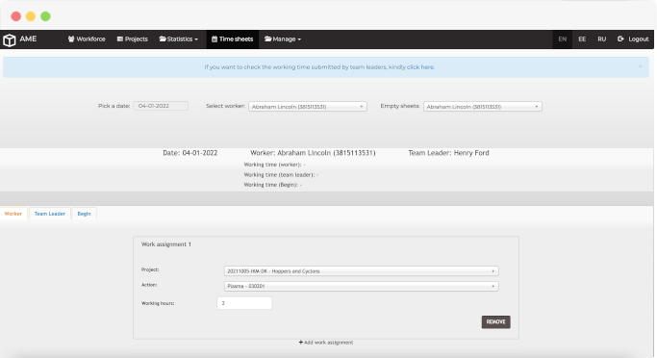Click the 'Working time (worker)' text

tap(274, 165)
